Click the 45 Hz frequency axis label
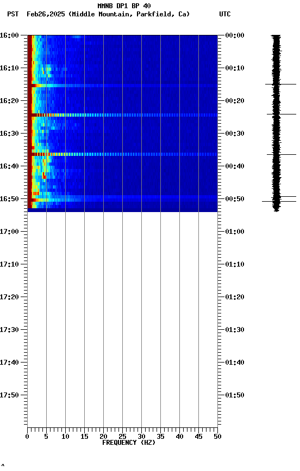Viewport: 300px width, 471px height. point(198,437)
